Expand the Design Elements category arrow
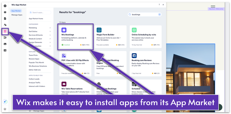 tap(50, 42)
